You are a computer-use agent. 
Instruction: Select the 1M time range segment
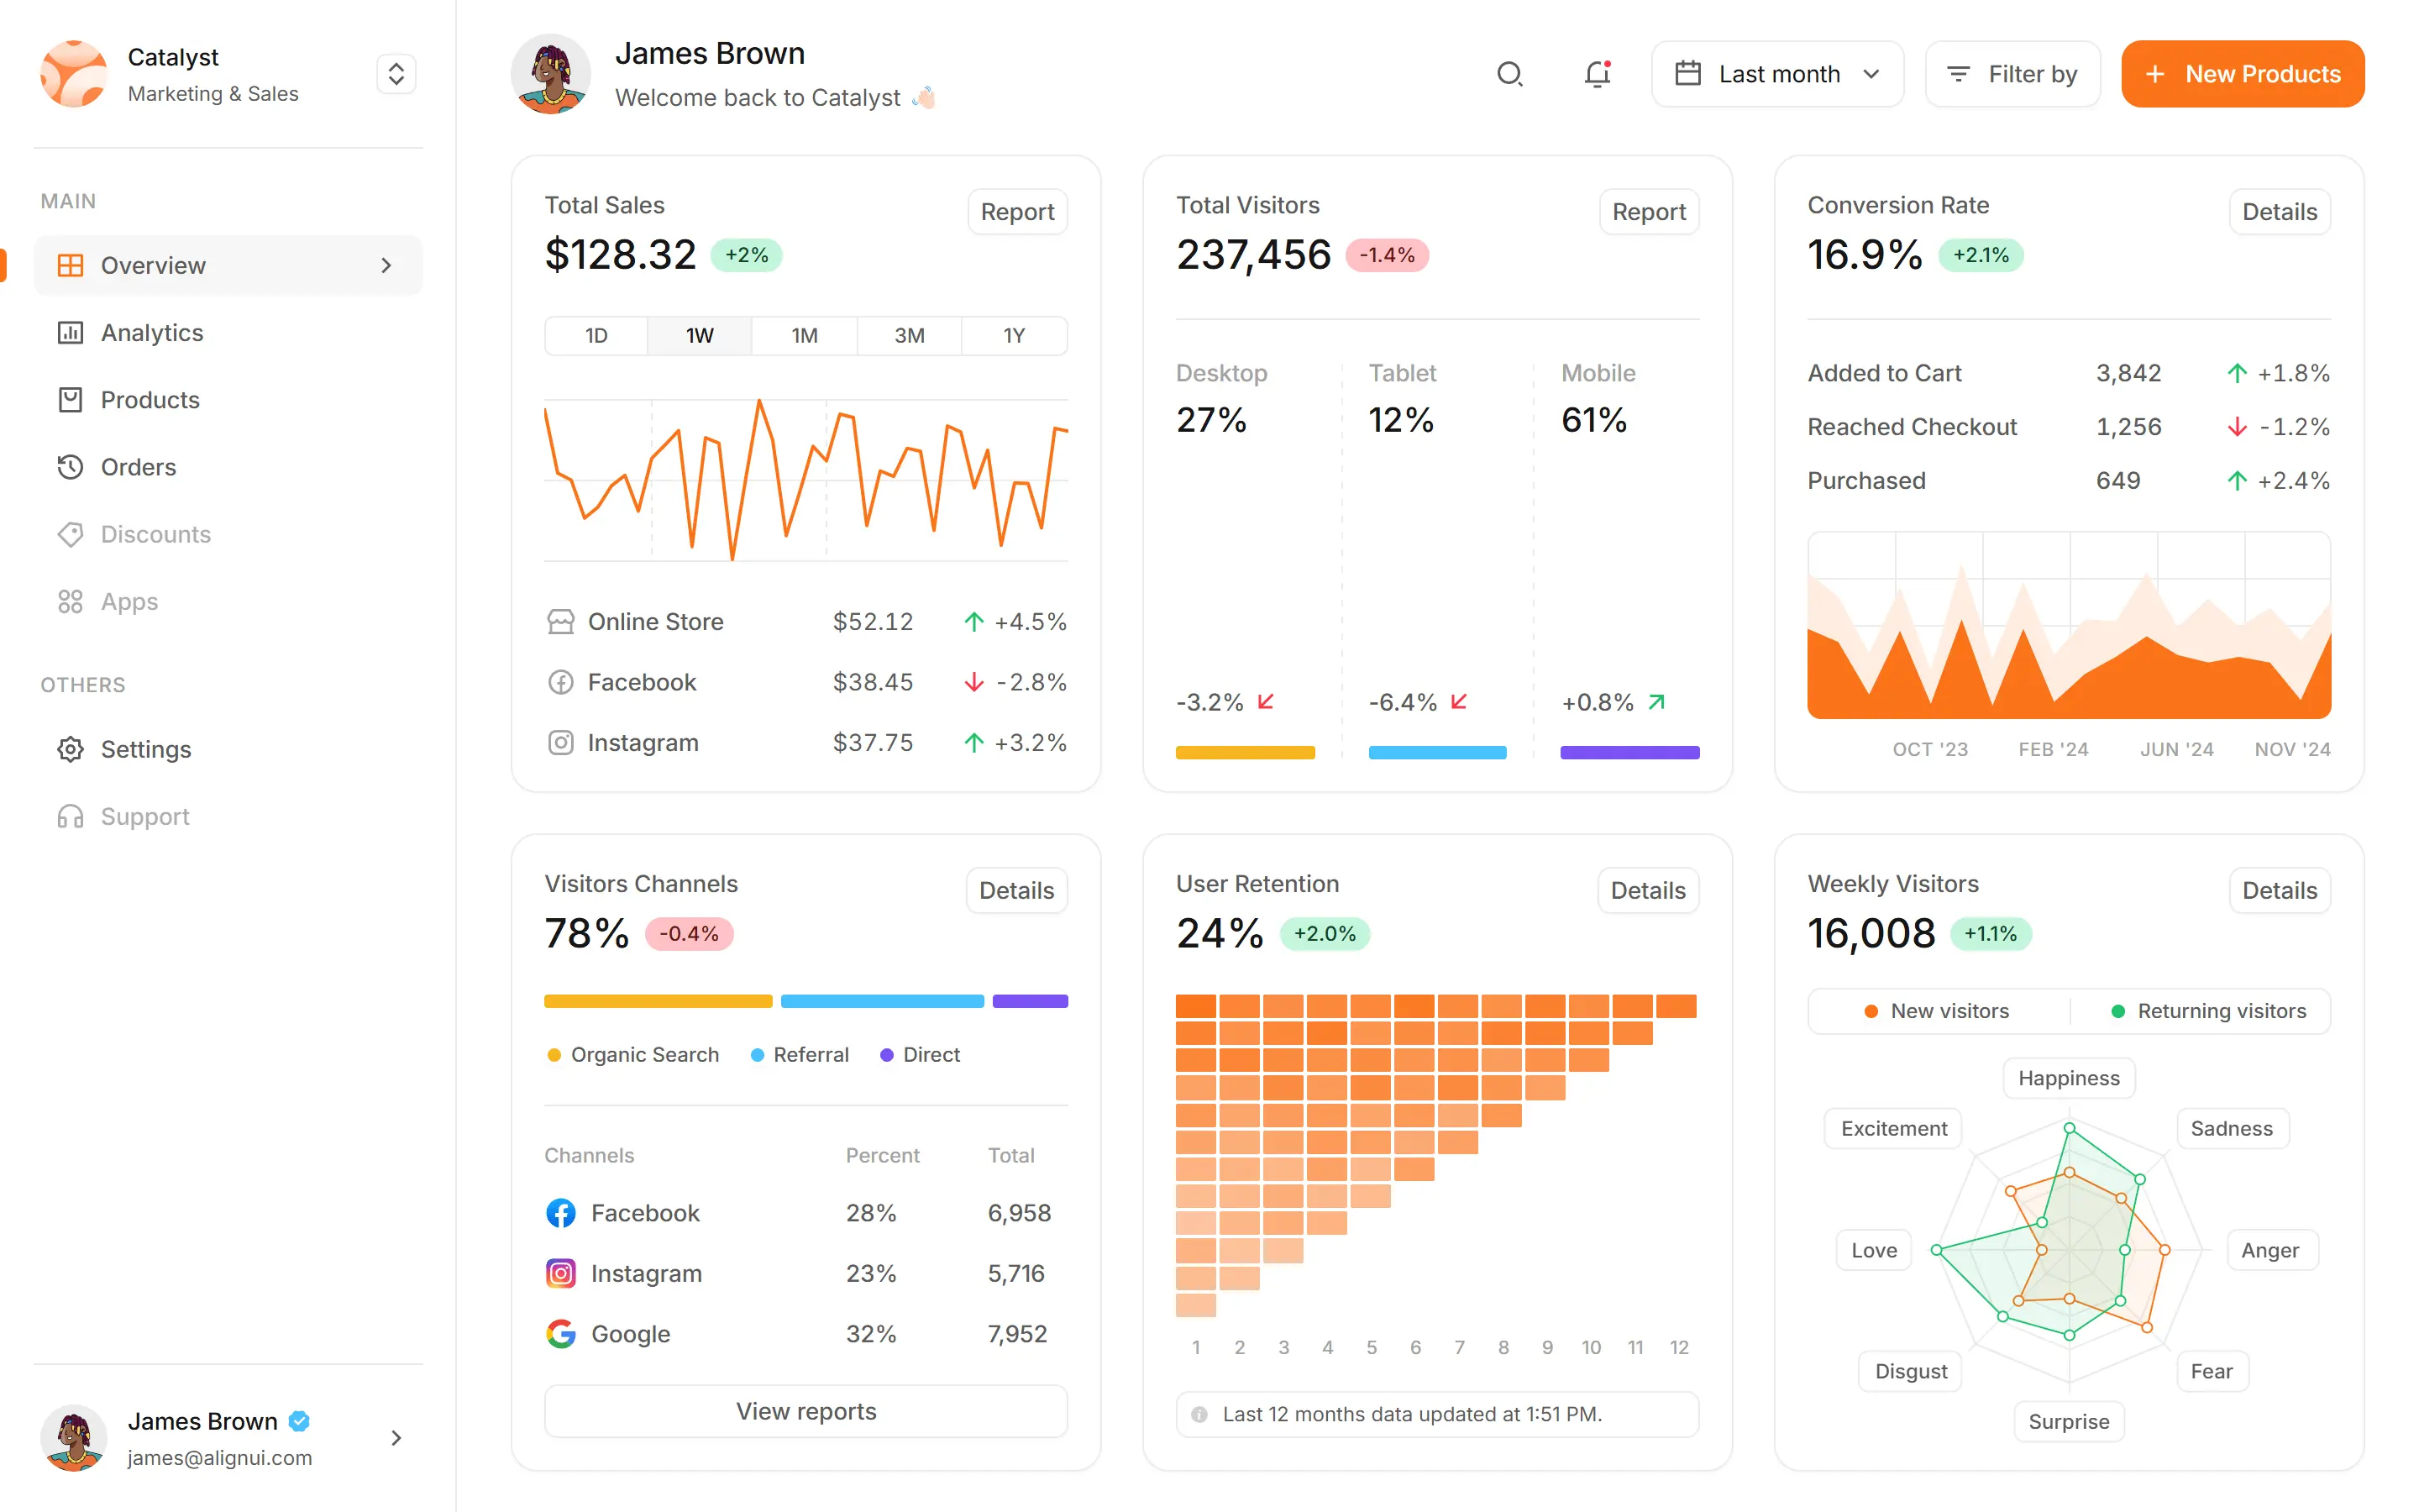tap(804, 336)
